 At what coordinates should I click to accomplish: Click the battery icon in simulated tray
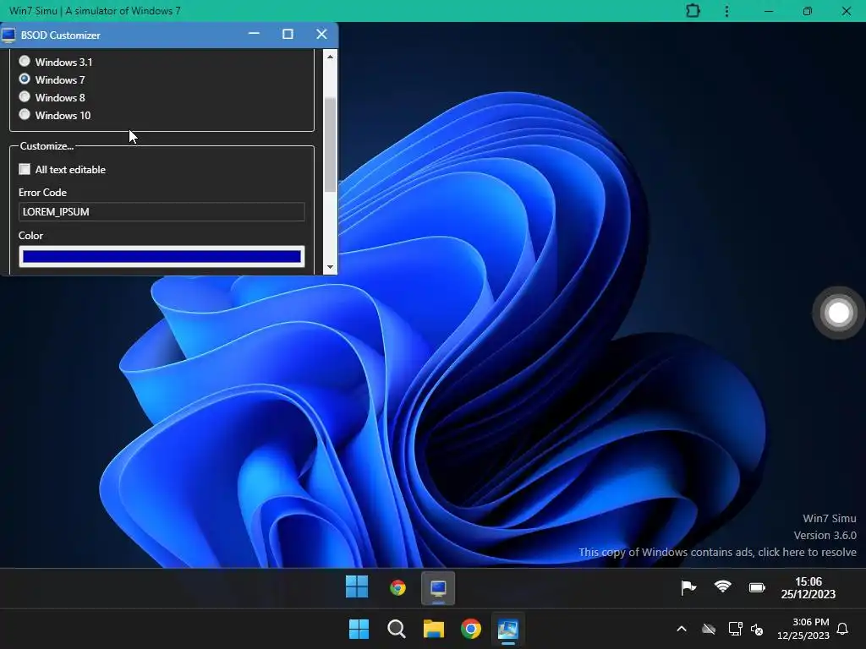point(757,588)
